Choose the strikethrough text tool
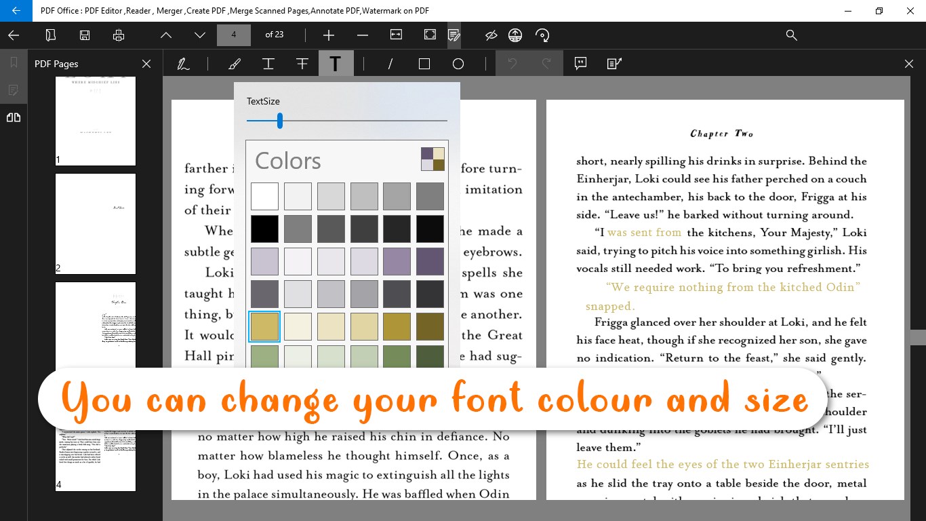This screenshot has width=926, height=521. point(302,64)
